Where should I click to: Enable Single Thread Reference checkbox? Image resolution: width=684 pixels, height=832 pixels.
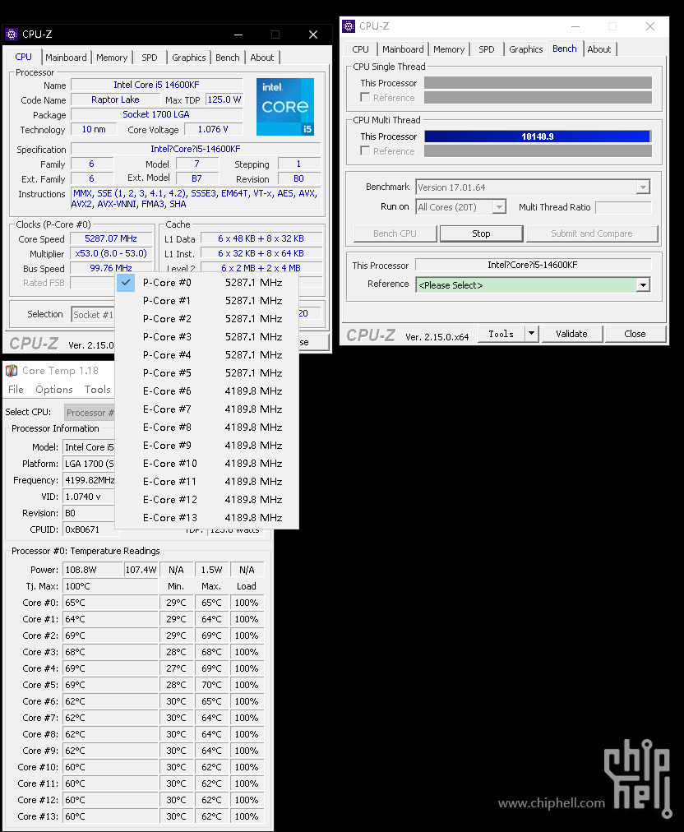pos(365,98)
